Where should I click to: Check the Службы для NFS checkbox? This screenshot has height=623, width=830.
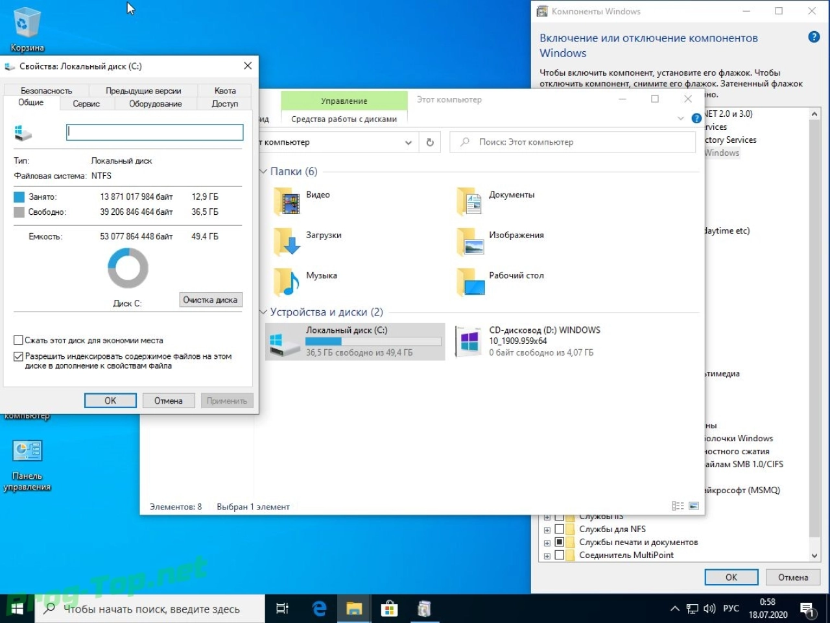(x=560, y=529)
